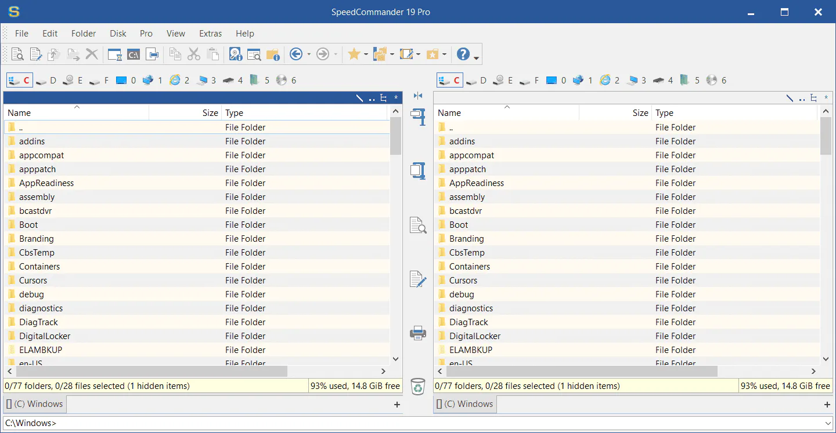Click the right panel horizontal scrollbar thumb

pos(581,371)
